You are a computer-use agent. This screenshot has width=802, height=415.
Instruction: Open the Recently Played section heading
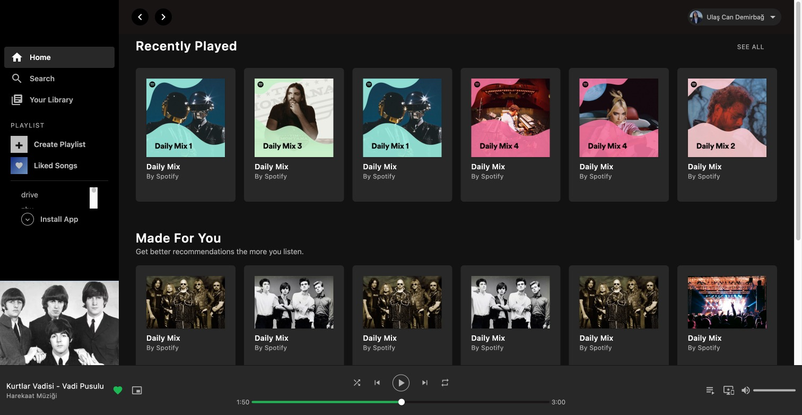186,46
